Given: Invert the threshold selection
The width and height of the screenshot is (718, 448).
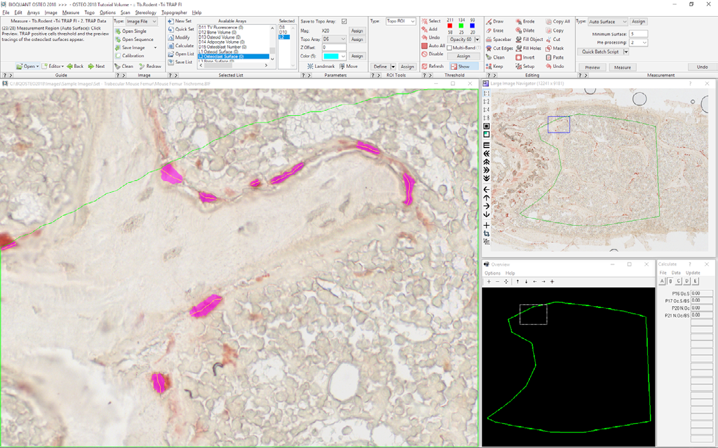Looking at the screenshot, I should (x=525, y=57).
